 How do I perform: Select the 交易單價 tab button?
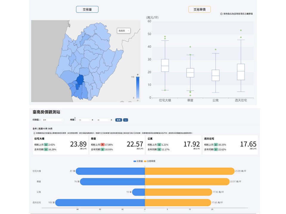200,10
